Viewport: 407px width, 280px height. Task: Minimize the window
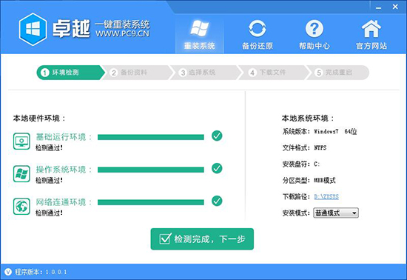click(x=379, y=7)
